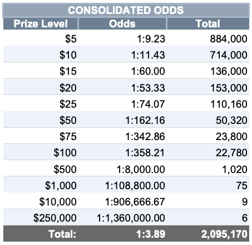Select the 884,000 total cell

[x=208, y=39]
